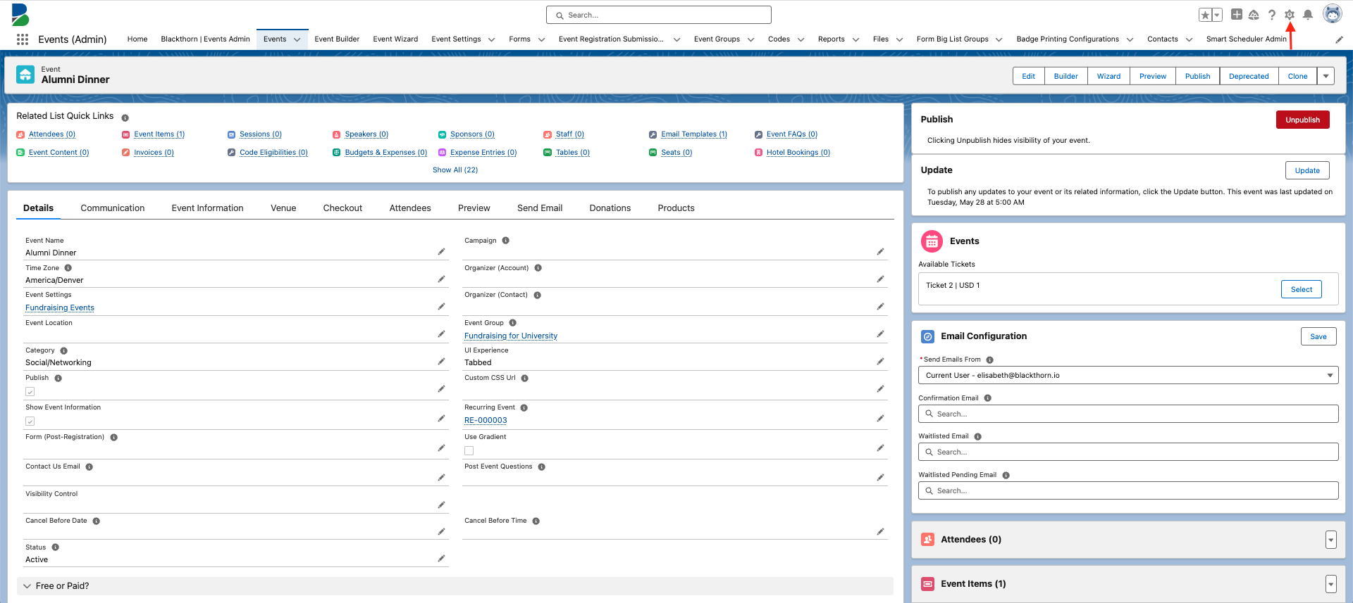The height and width of the screenshot is (603, 1353).
Task: Switch to the Communication tab
Action: (113, 208)
